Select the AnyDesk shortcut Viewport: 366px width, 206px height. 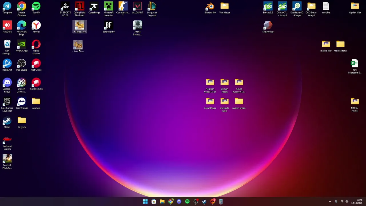coord(7,27)
